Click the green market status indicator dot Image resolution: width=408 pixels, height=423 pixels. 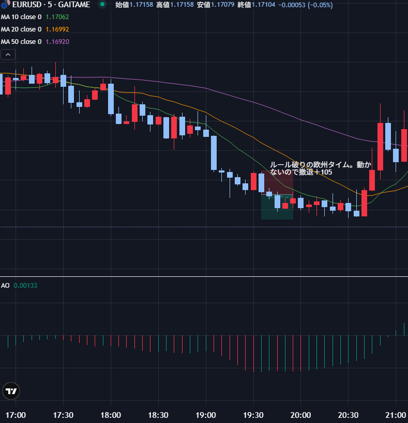tap(102, 5)
